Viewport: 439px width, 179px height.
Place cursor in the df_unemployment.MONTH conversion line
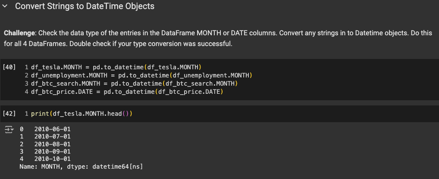[x=141, y=75]
